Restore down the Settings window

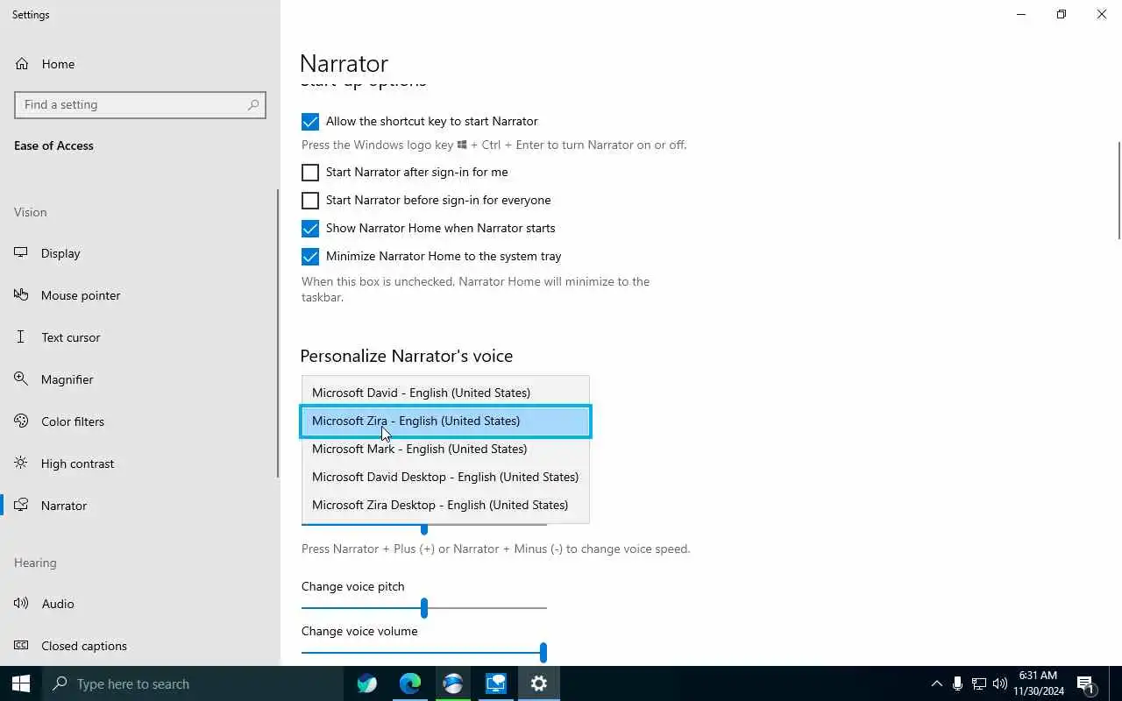(x=1062, y=14)
